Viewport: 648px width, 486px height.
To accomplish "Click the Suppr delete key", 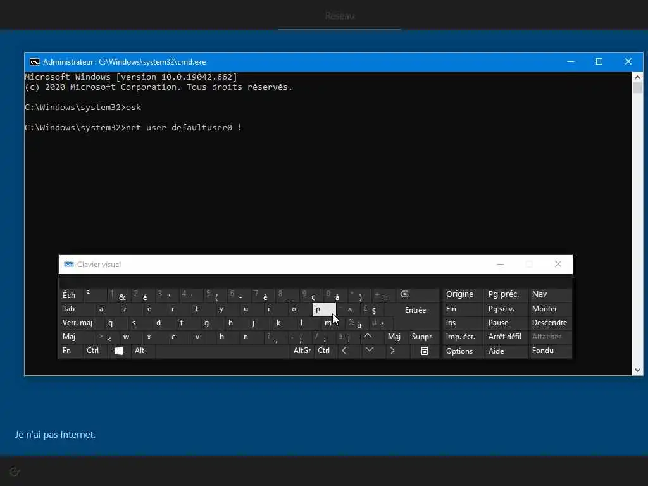I will (422, 337).
